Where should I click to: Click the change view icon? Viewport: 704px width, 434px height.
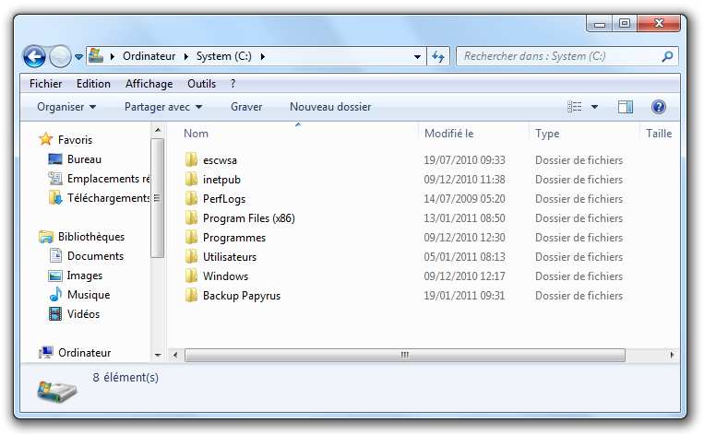click(x=576, y=107)
